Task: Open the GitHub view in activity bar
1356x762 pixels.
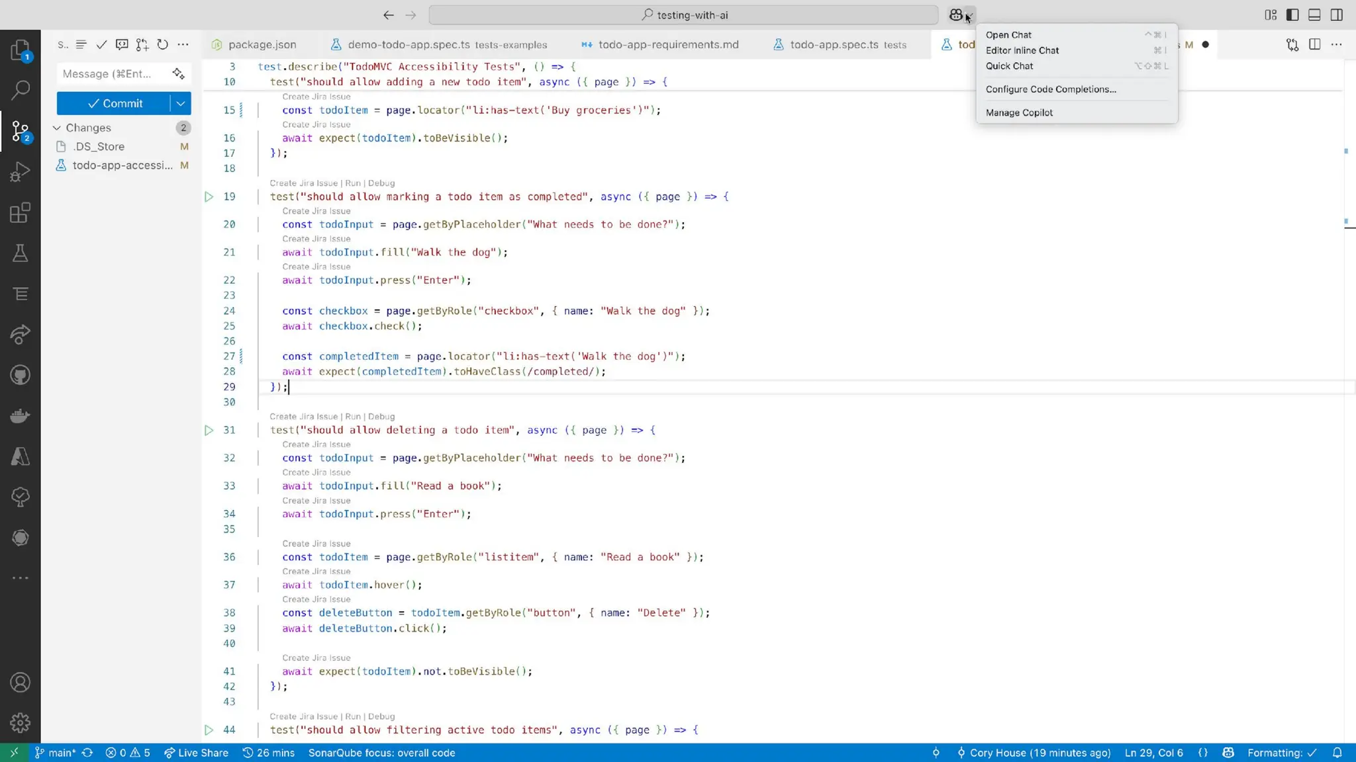Action: 20,376
